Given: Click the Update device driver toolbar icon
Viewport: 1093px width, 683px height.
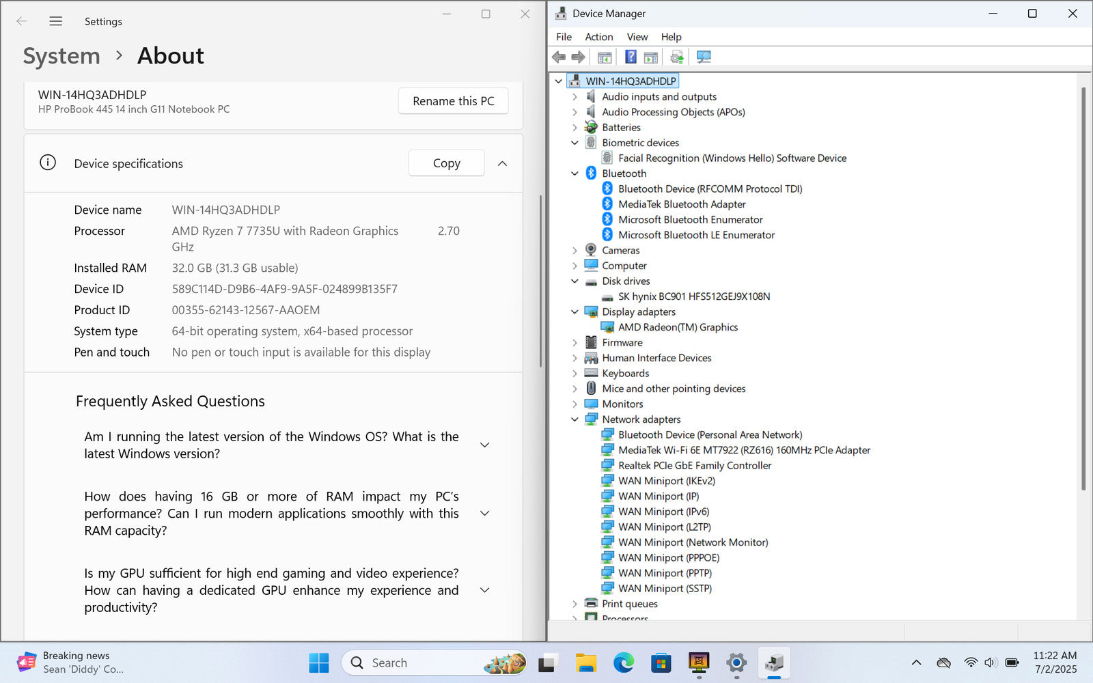Looking at the screenshot, I should pos(676,57).
